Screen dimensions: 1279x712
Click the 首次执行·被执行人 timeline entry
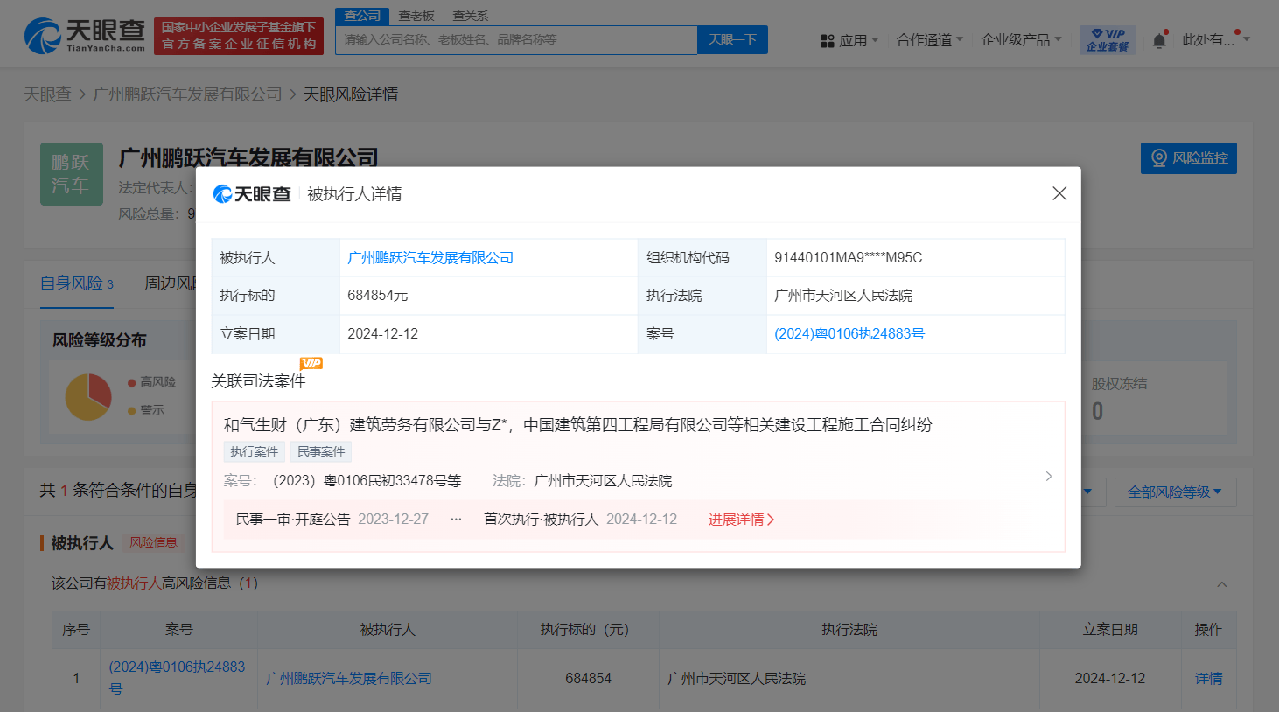(x=581, y=520)
